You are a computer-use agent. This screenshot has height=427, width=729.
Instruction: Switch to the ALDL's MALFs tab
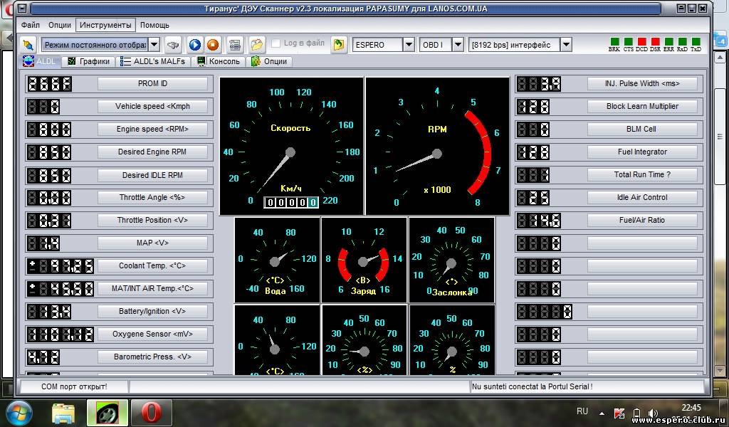(x=153, y=61)
